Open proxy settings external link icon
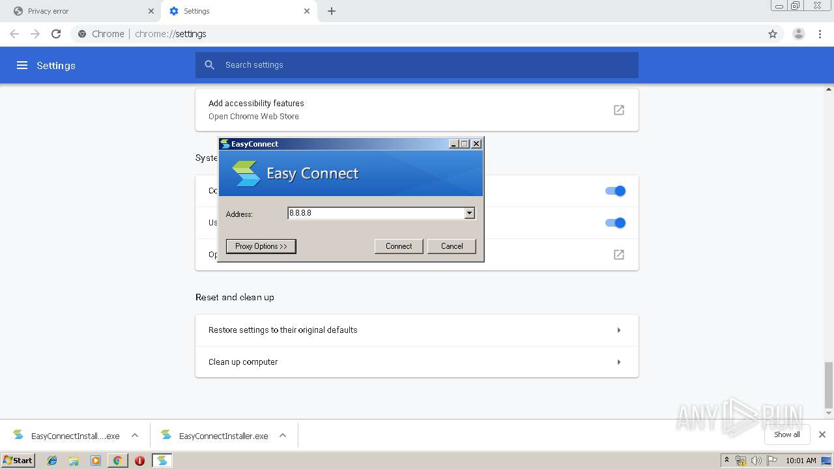The width and height of the screenshot is (834, 469). (x=619, y=255)
